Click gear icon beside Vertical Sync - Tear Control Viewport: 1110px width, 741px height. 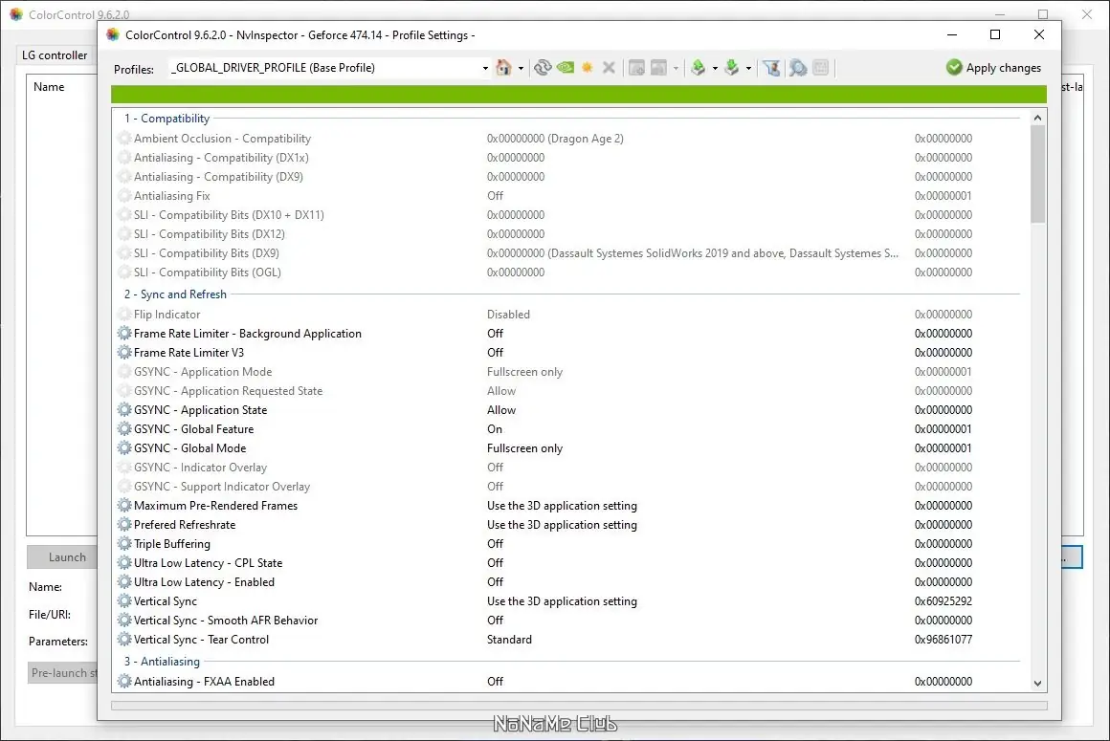click(x=124, y=639)
